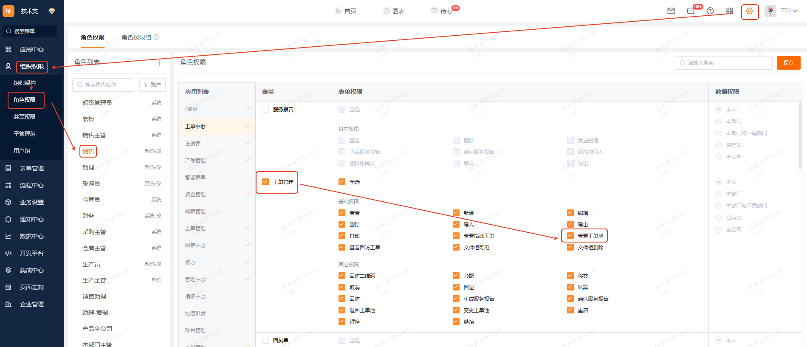The width and height of the screenshot is (807, 347).
Task: Expand the 三叶 user account dropdown
Action: (x=788, y=11)
